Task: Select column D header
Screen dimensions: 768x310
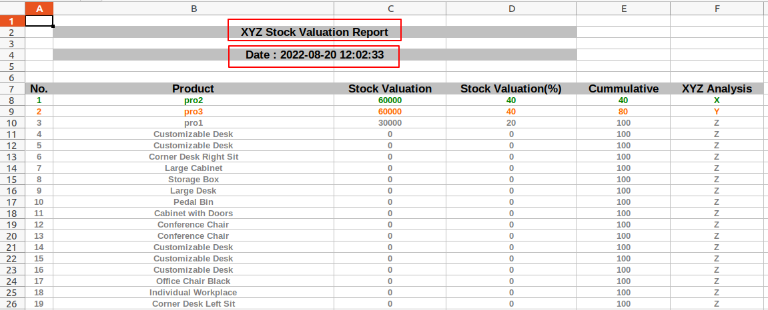Action: pos(511,9)
